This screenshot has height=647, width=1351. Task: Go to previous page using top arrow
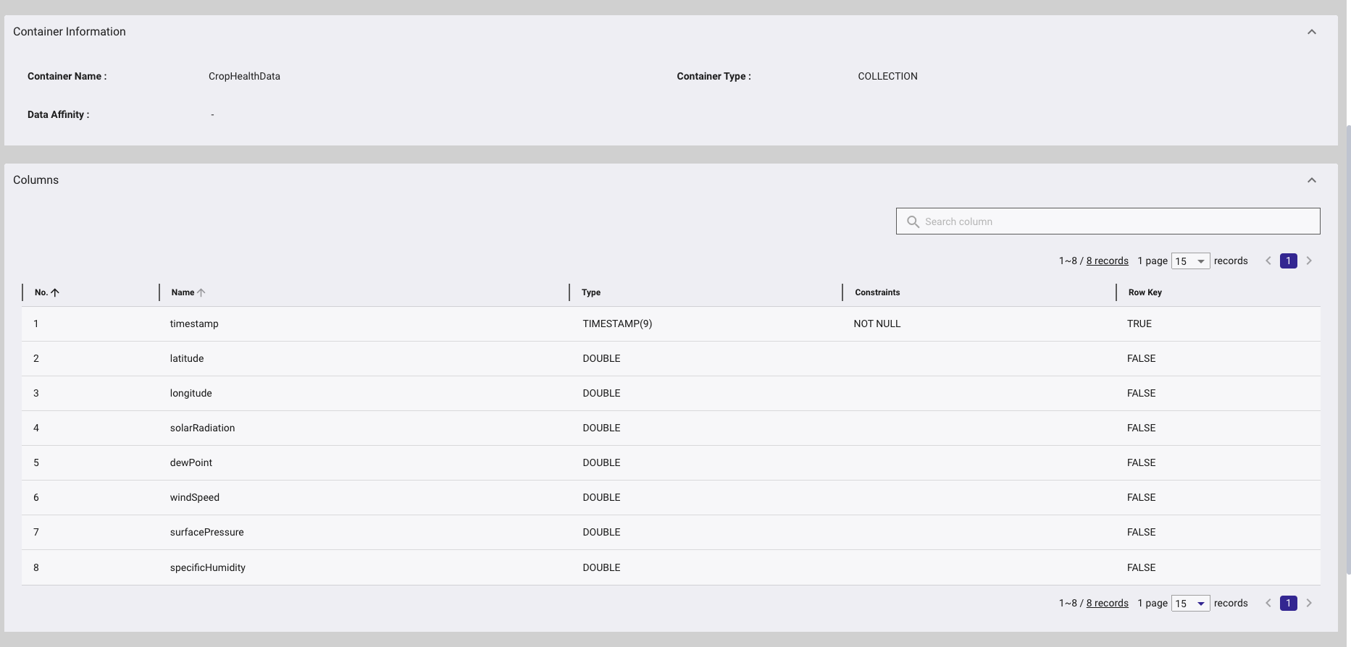coord(1268,261)
